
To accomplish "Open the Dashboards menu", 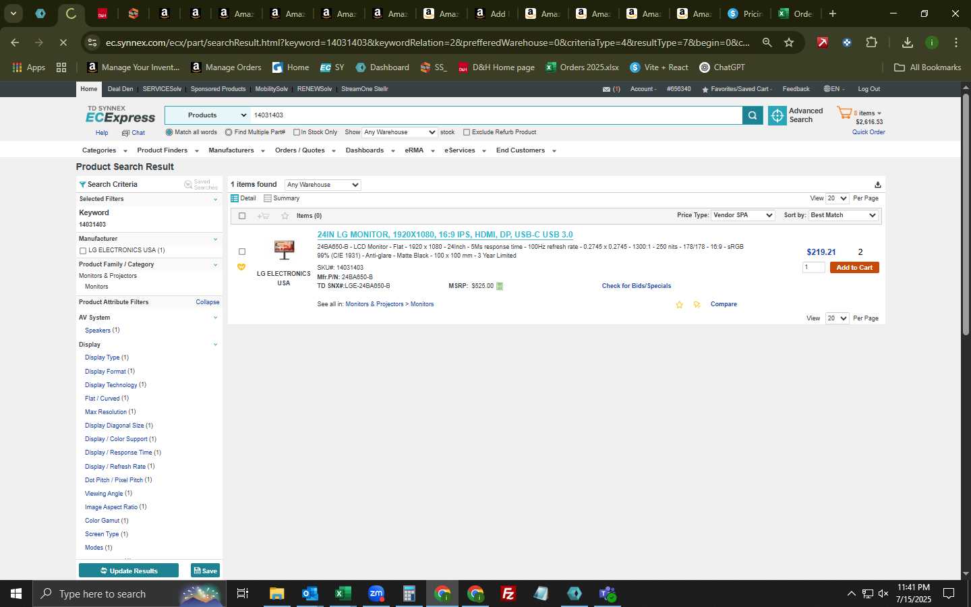I will 370,150.
